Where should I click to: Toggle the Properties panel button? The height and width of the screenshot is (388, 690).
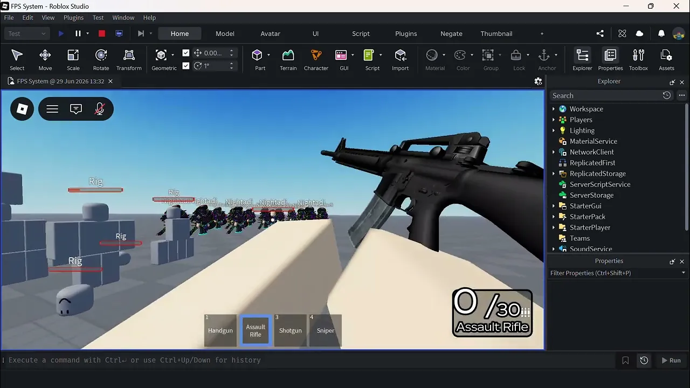(610, 59)
